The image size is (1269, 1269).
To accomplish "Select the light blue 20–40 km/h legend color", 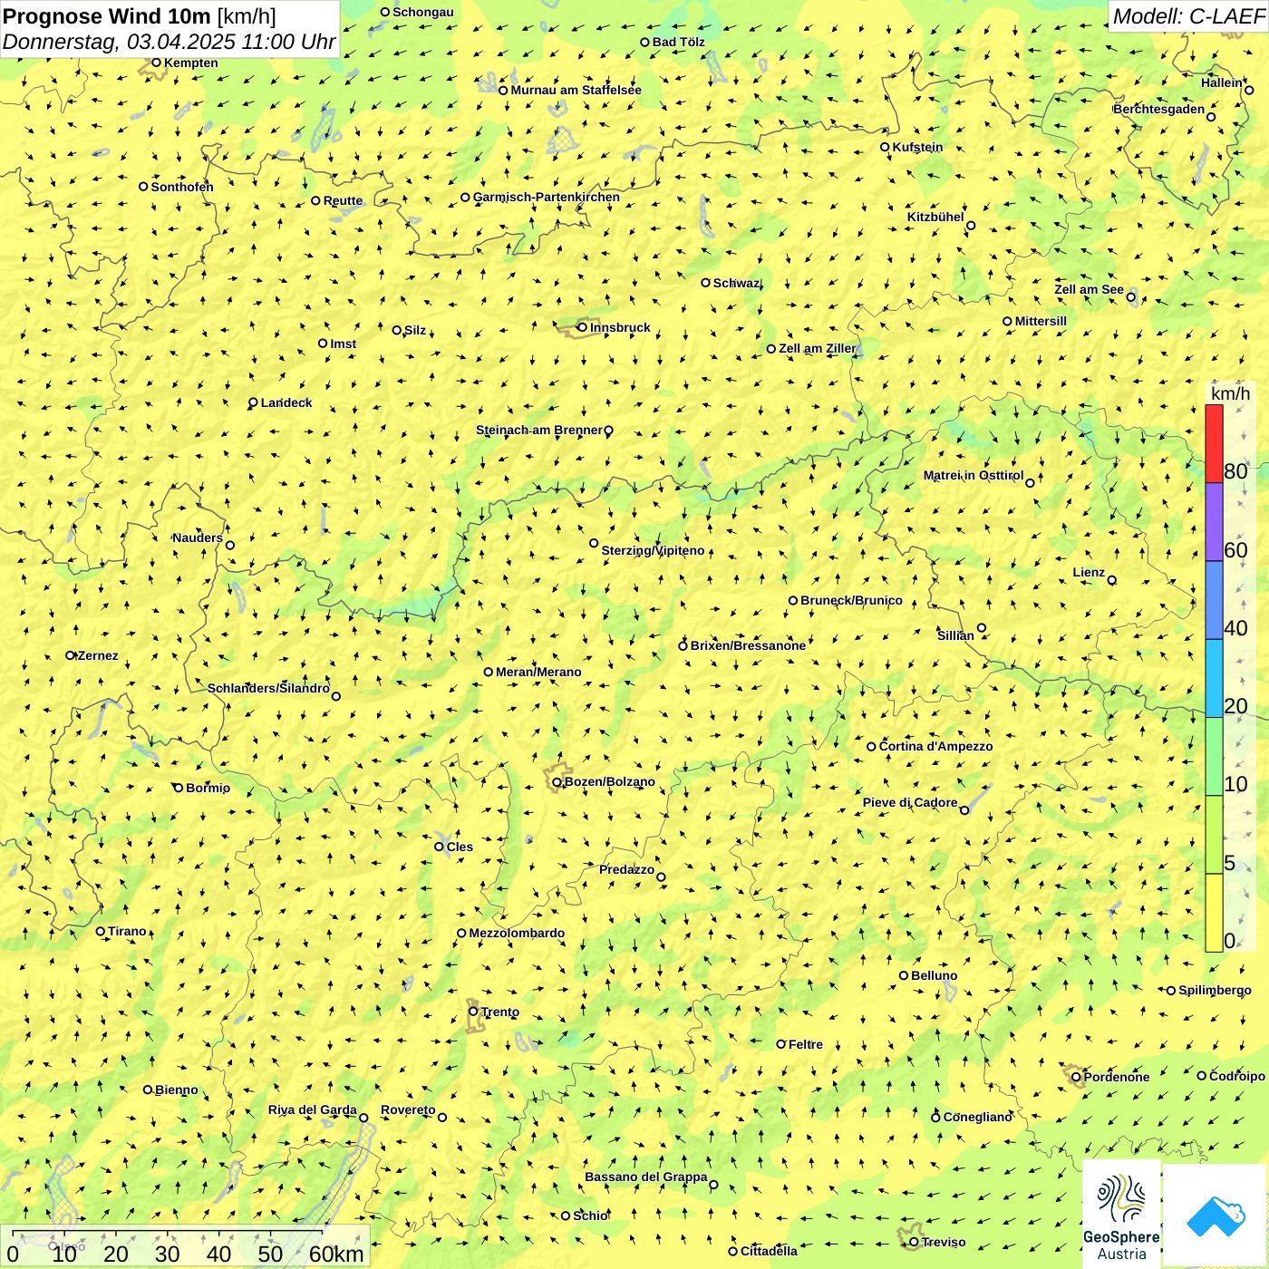I will [x=1214, y=679].
